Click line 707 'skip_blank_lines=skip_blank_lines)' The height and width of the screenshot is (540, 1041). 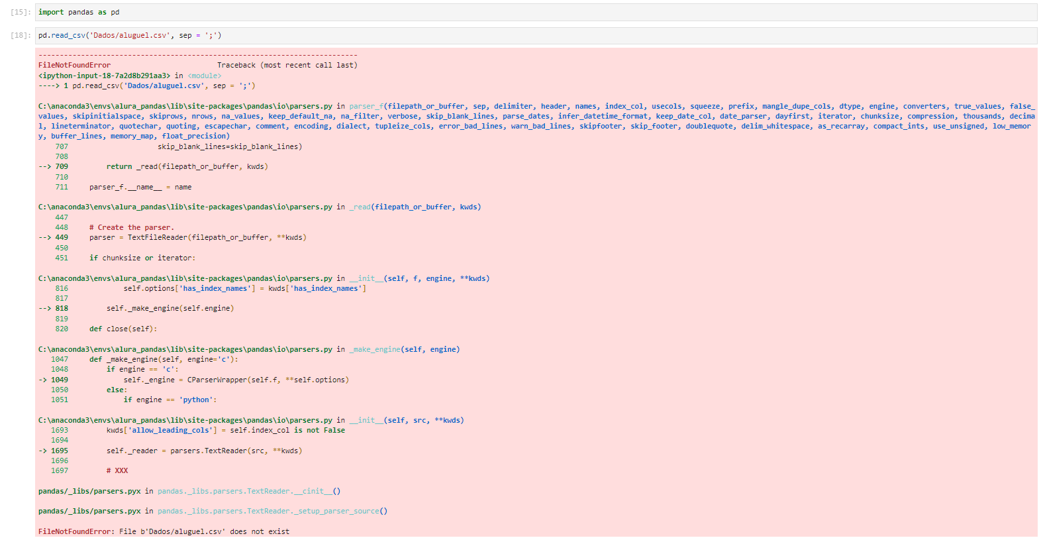pos(230,146)
